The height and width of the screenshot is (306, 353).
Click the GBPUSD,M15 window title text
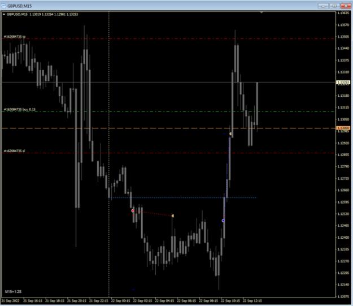pyautogui.click(x=20, y=6)
